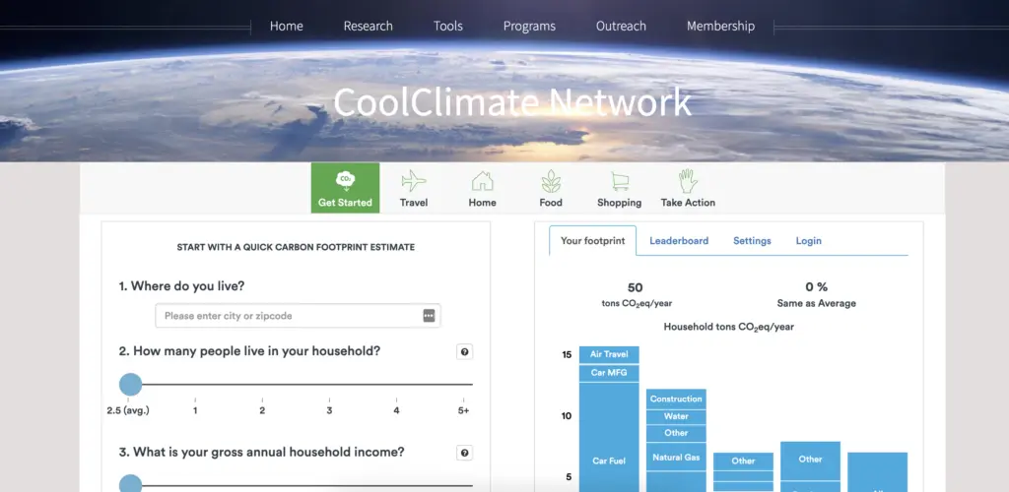Click '1. Where do you live?' question
Viewport: 1009px width, 492px height.
[x=181, y=286]
